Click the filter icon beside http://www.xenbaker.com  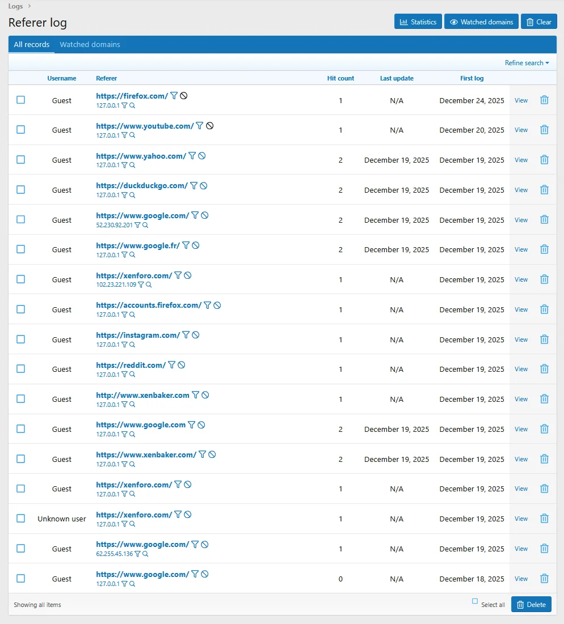click(196, 395)
